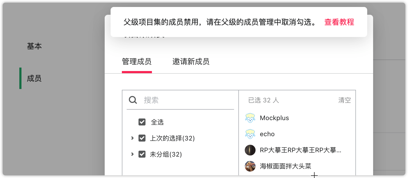Toggle the 上次的选择(32) checkbox
This screenshot has height=178, width=408.
point(142,138)
